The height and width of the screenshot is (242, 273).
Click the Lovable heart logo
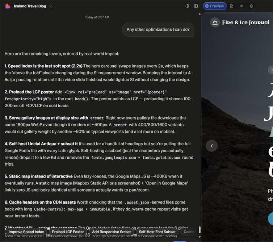pos(8,6)
